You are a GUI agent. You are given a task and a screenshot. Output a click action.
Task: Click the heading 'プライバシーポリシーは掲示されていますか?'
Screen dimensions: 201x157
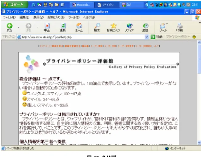[59, 114]
